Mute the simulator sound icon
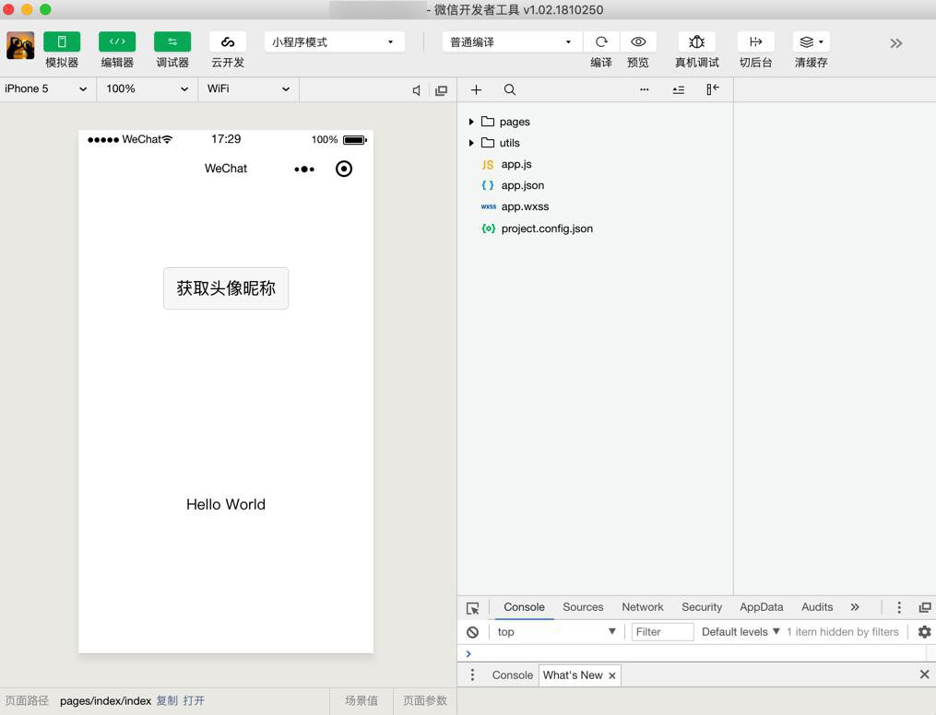This screenshot has height=715, width=936. pos(417,90)
